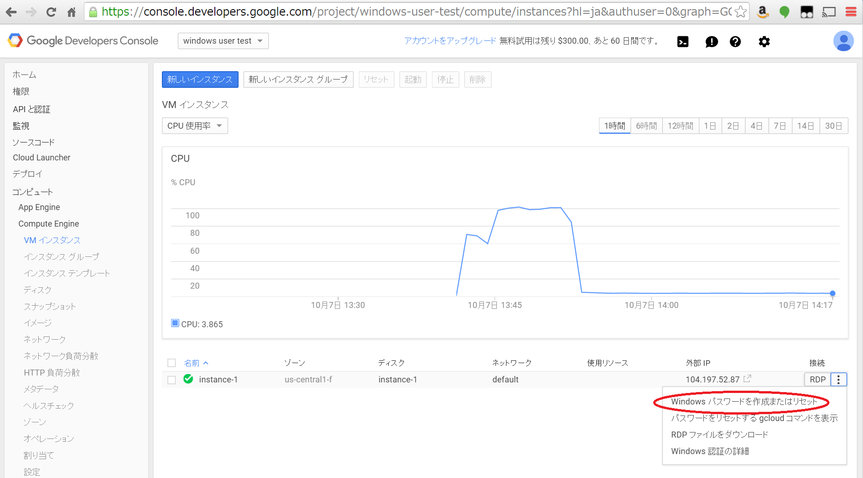Screen dimensions: 863x478
Task: Click the 新しいインスタンス button
Action: pos(200,80)
